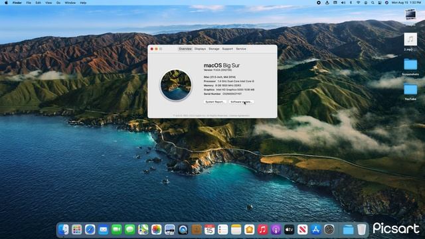This screenshot has width=425, height=239.
Task: Click the System Report button
Action: click(215, 102)
